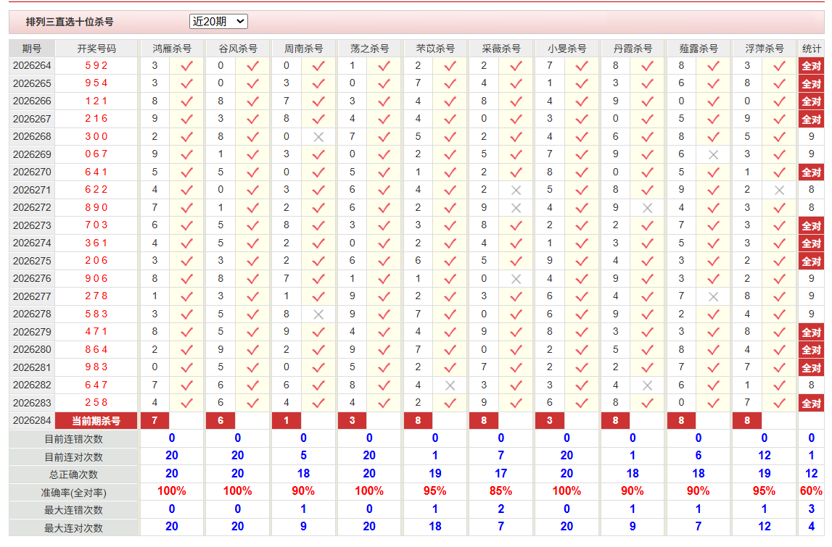Click the 鸿雁杀号 column header
This screenshot has width=832, height=547.
point(172,49)
